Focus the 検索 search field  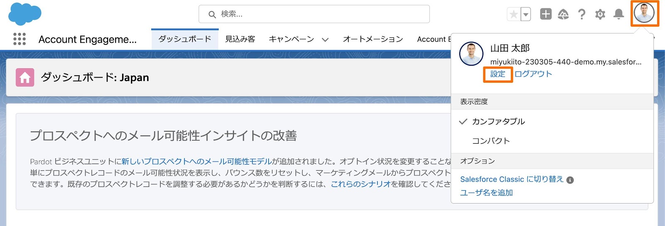tap(314, 14)
